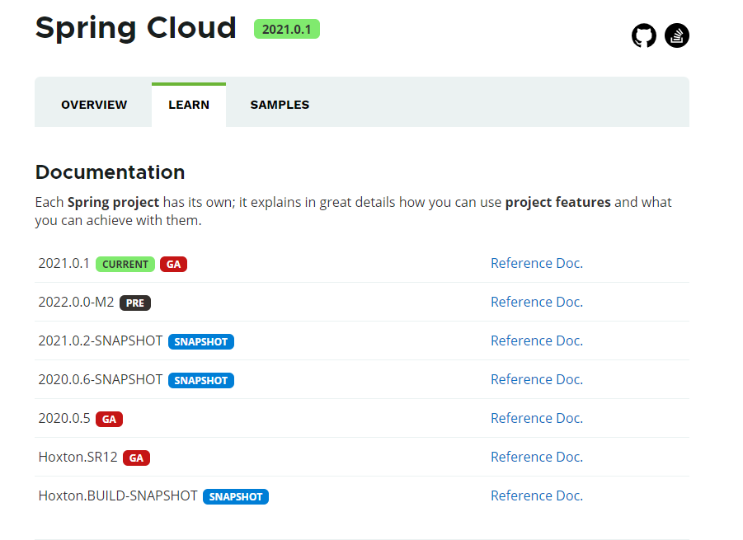Open the Stack Overflow icon
The height and width of the screenshot is (540, 743).
[x=677, y=35]
